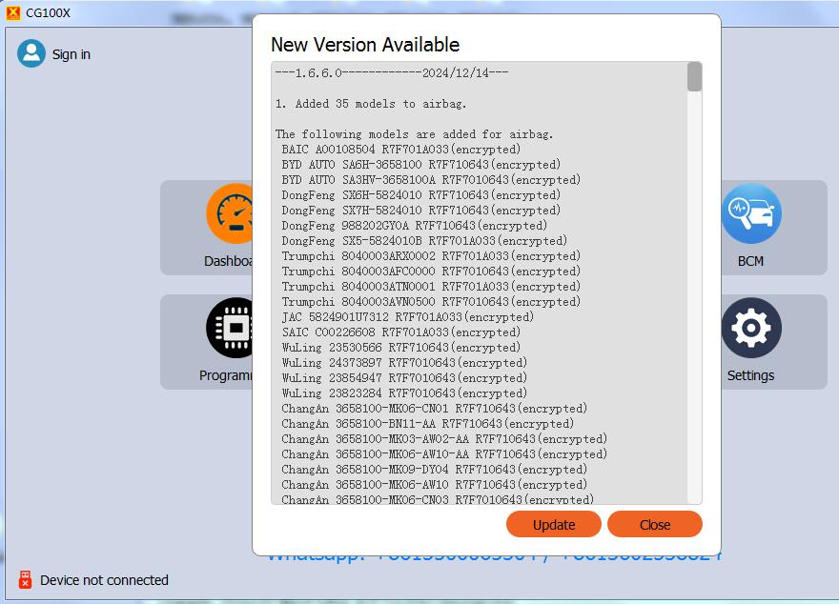Click the BYD AUTO SA3HV-3658100A entry
The image size is (839, 604).
[431, 180]
